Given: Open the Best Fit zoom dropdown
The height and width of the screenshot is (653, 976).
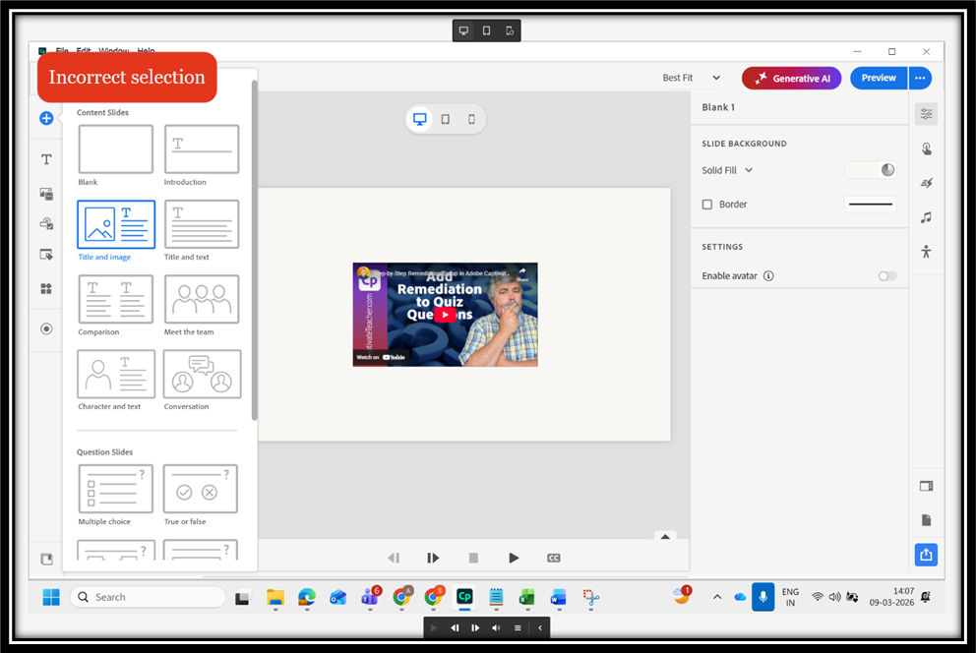Looking at the screenshot, I should (x=692, y=78).
